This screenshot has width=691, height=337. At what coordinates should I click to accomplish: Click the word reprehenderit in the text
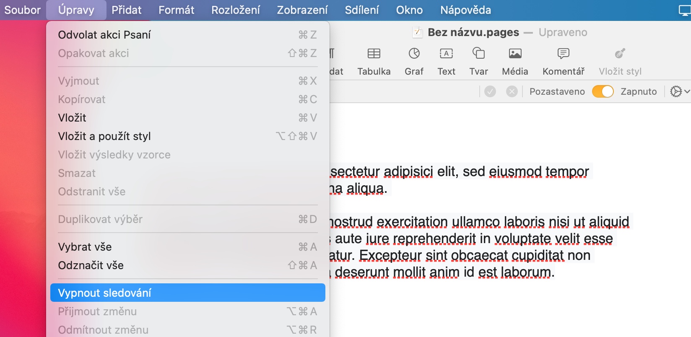coord(434,238)
